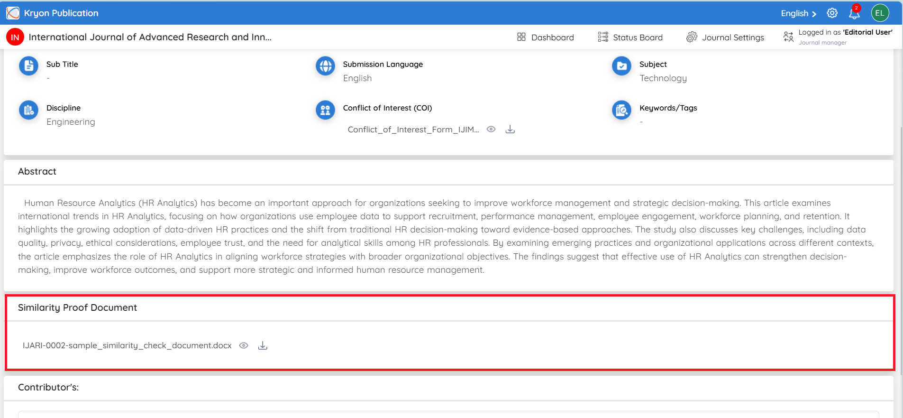Image resolution: width=903 pixels, height=418 pixels.
Task: Open Journal Settings menu
Action: click(725, 37)
